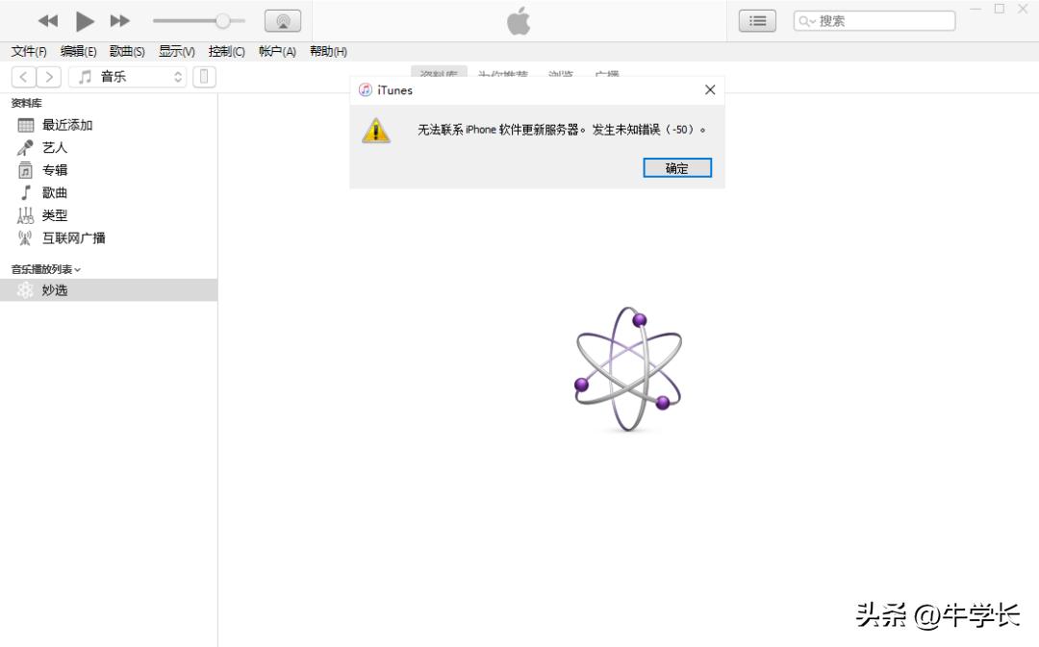1039x647 pixels.
Task: Open the 音乐 media type dropdown
Action: pyautogui.click(x=124, y=76)
